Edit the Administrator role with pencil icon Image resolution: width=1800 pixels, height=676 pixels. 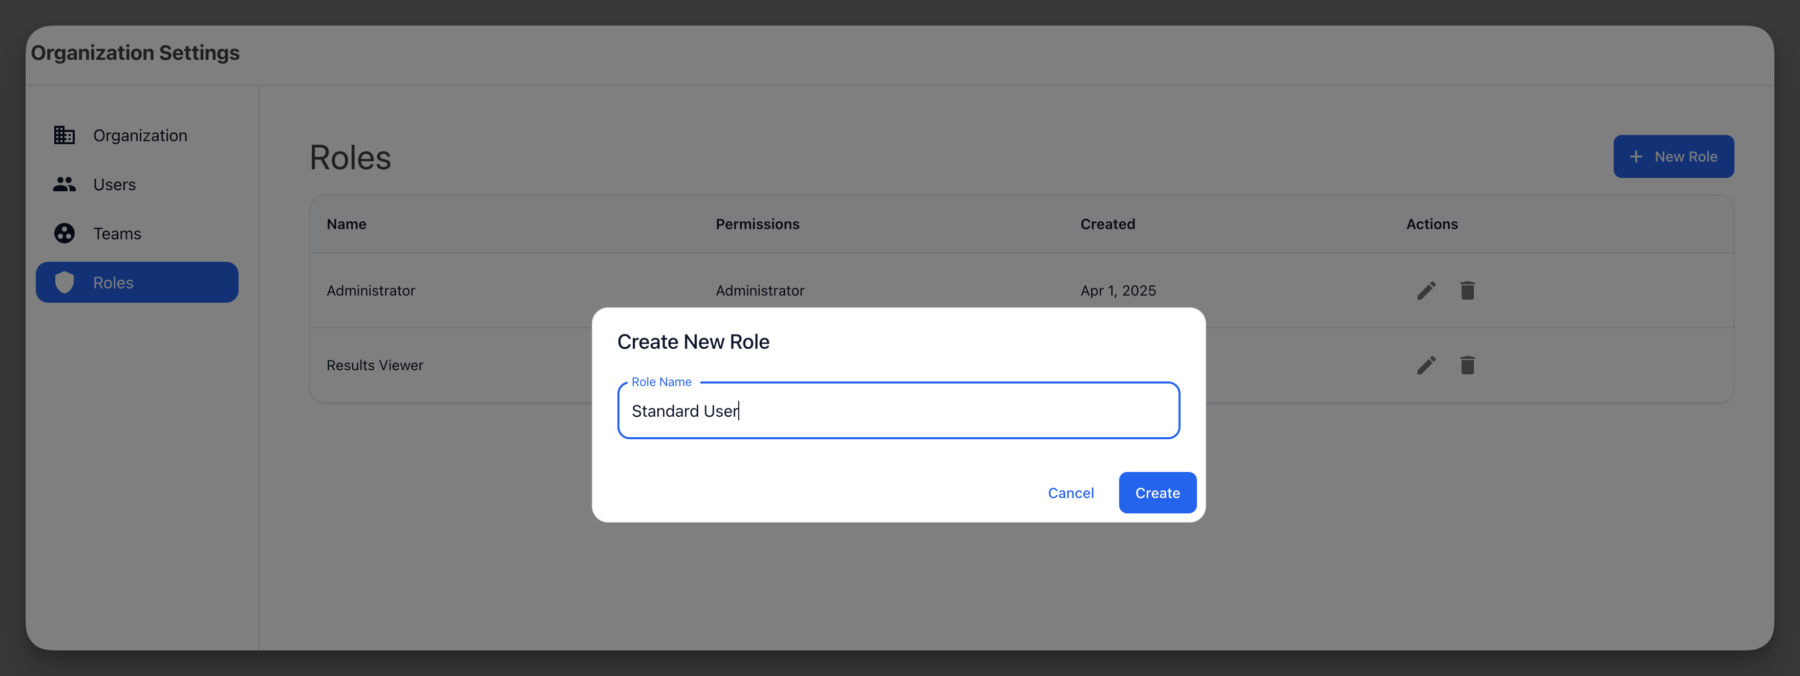click(x=1426, y=290)
